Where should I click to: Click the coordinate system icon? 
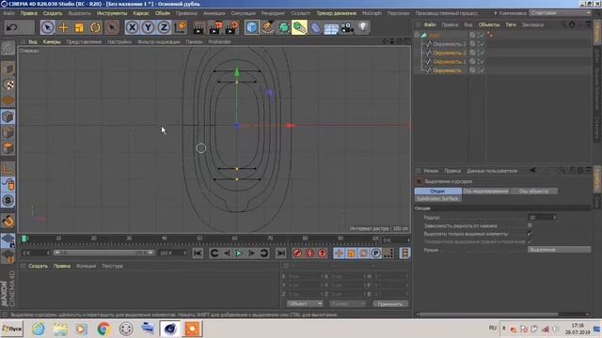(180, 27)
